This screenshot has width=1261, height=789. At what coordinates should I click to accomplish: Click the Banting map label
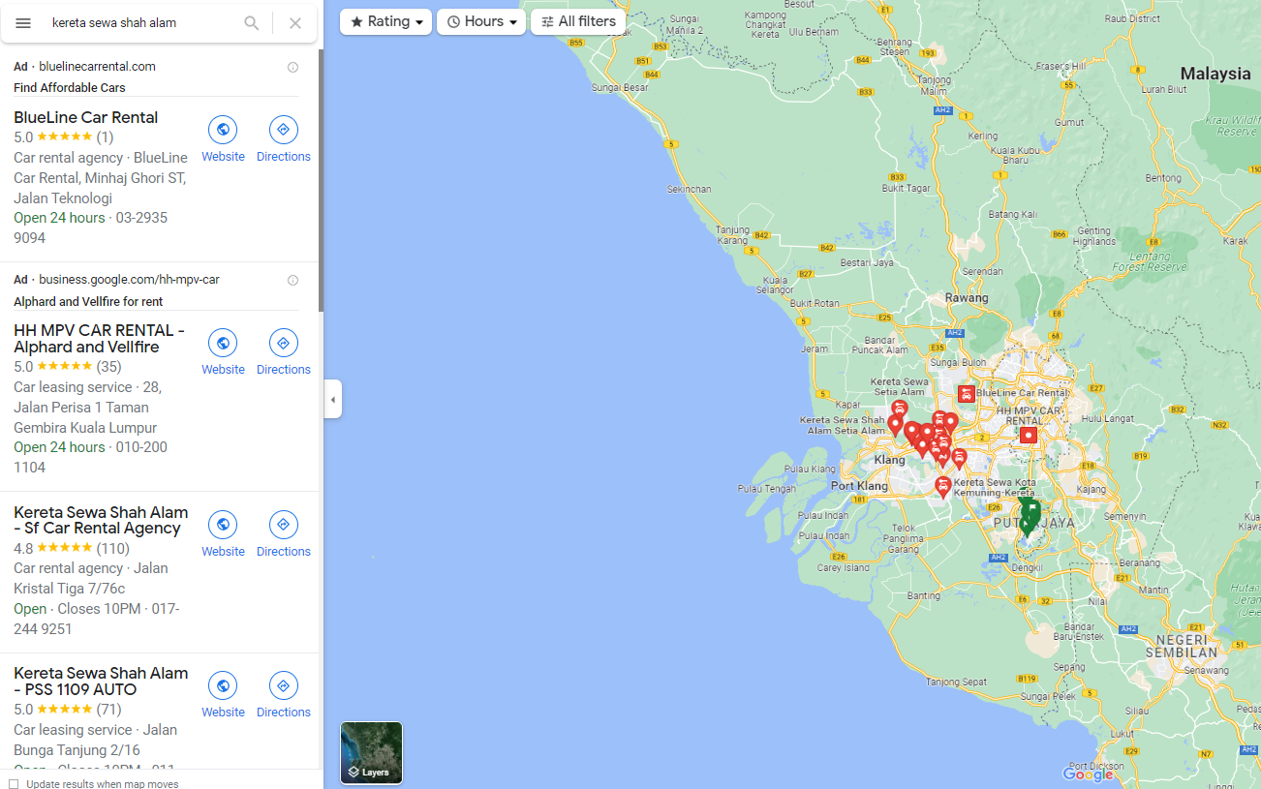(x=924, y=595)
